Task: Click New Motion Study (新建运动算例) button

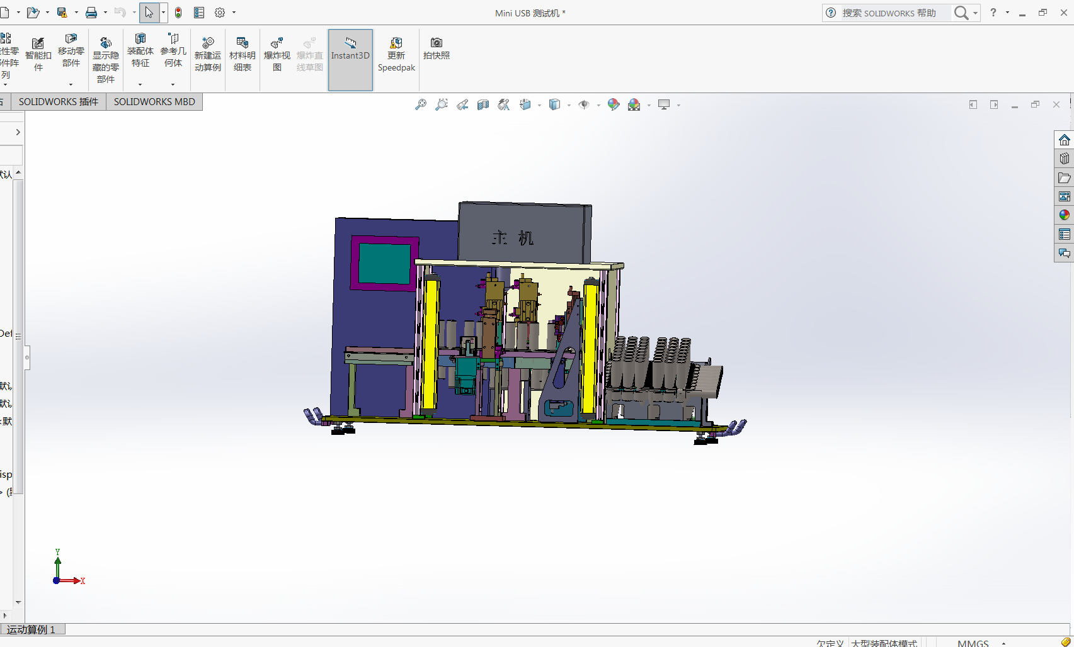Action: coord(207,55)
